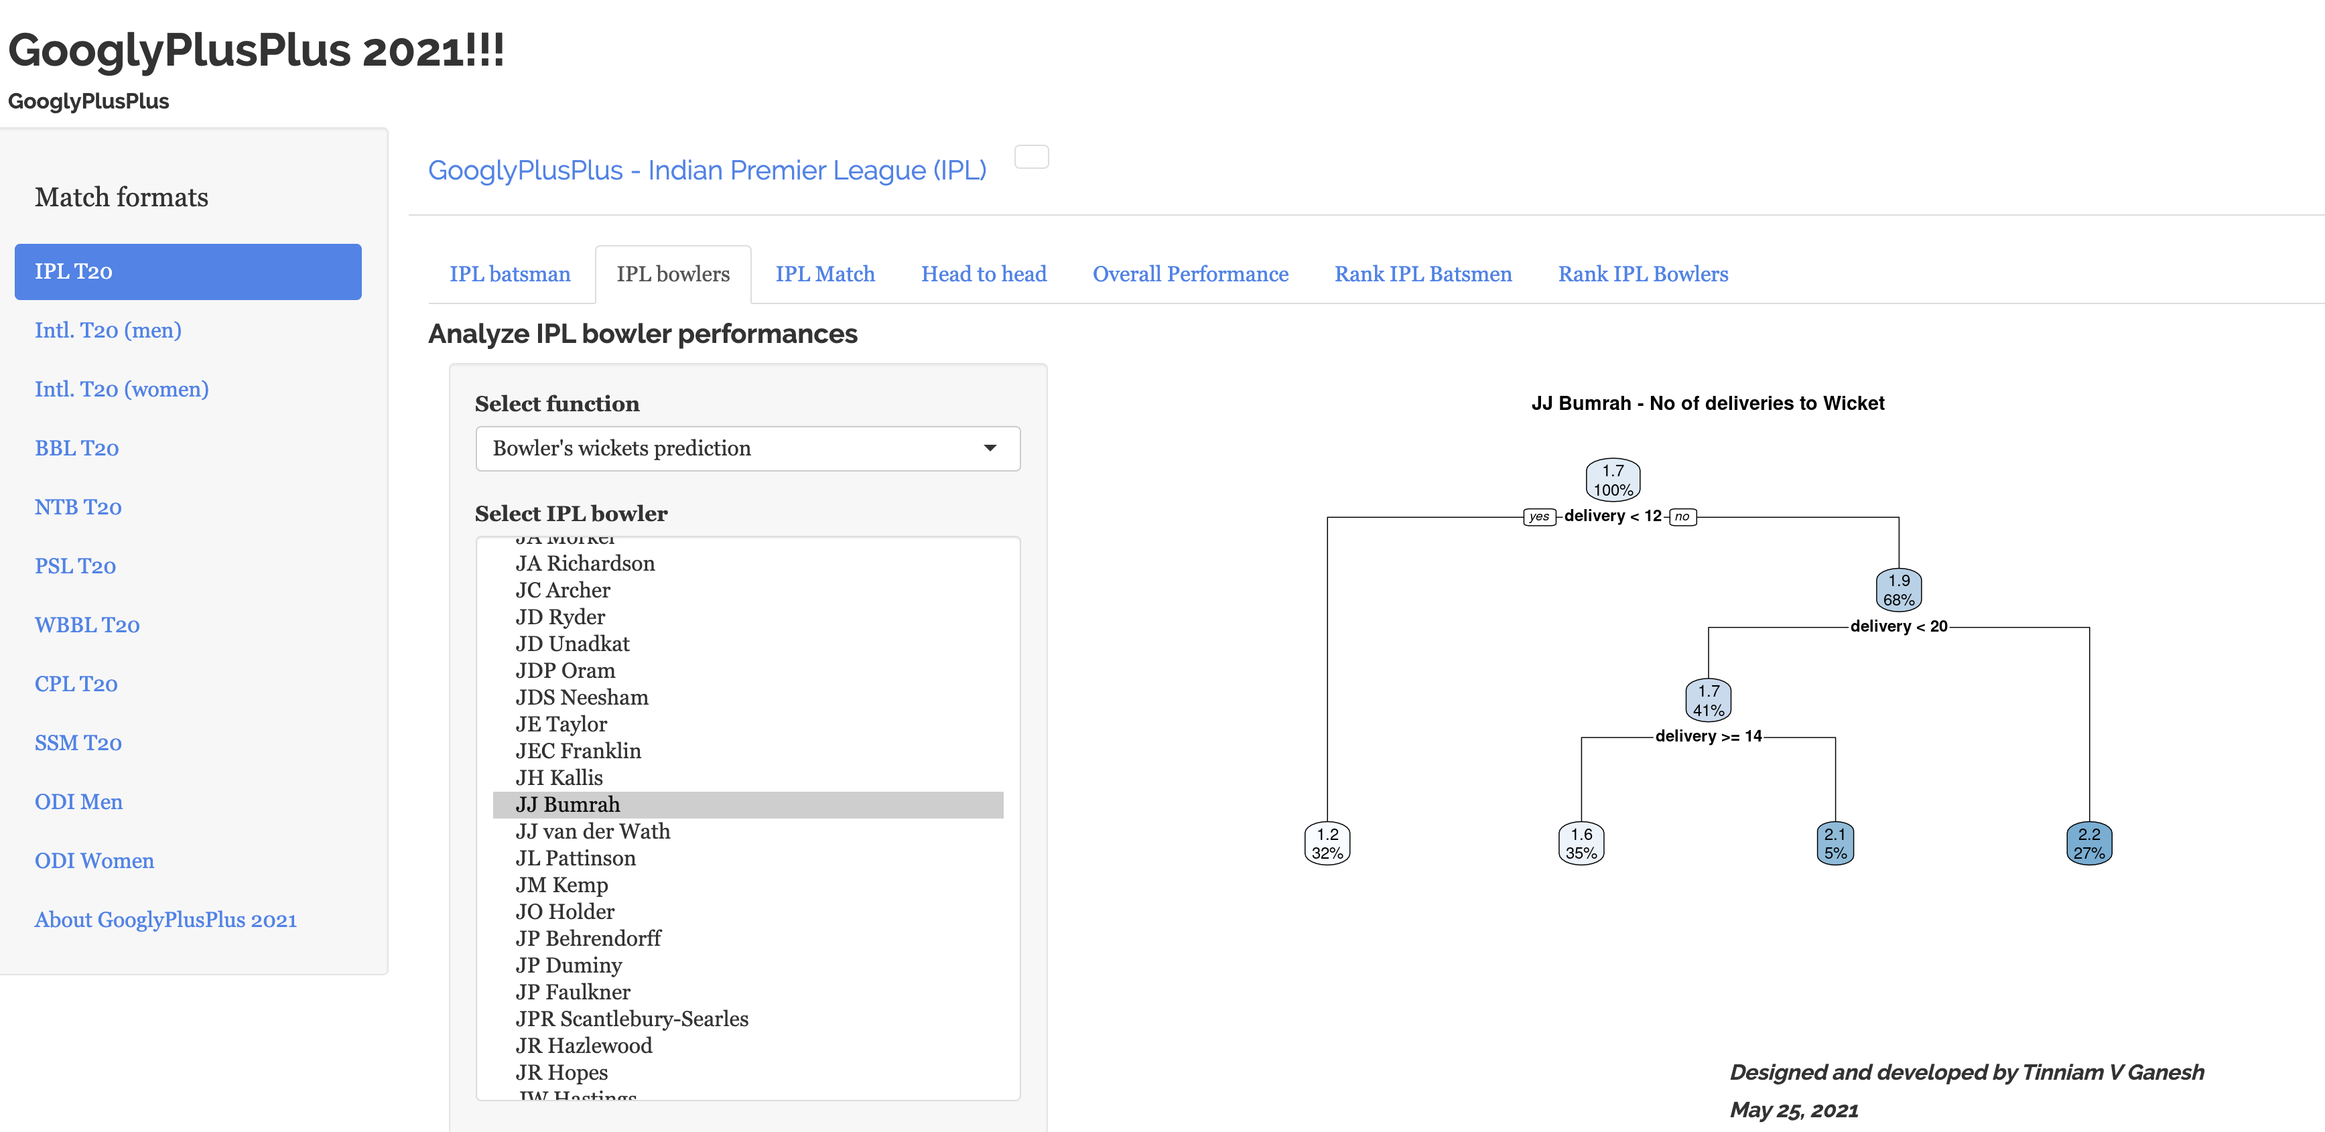Image resolution: width=2325 pixels, height=1132 pixels.
Task: Pick JR Hazlewood from bowler list
Action: click(583, 1046)
